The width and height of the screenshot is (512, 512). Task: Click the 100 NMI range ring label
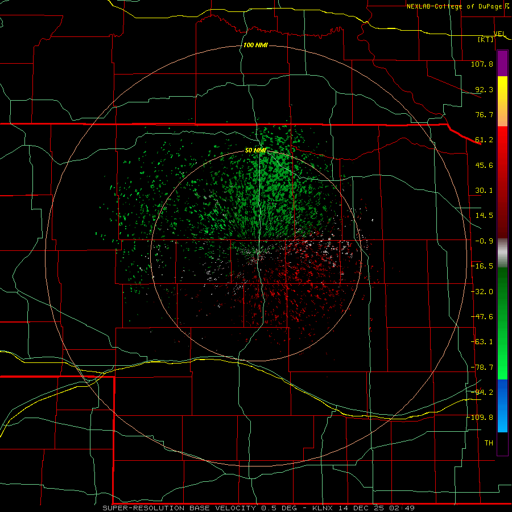pyautogui.click(x=255, y=45)
